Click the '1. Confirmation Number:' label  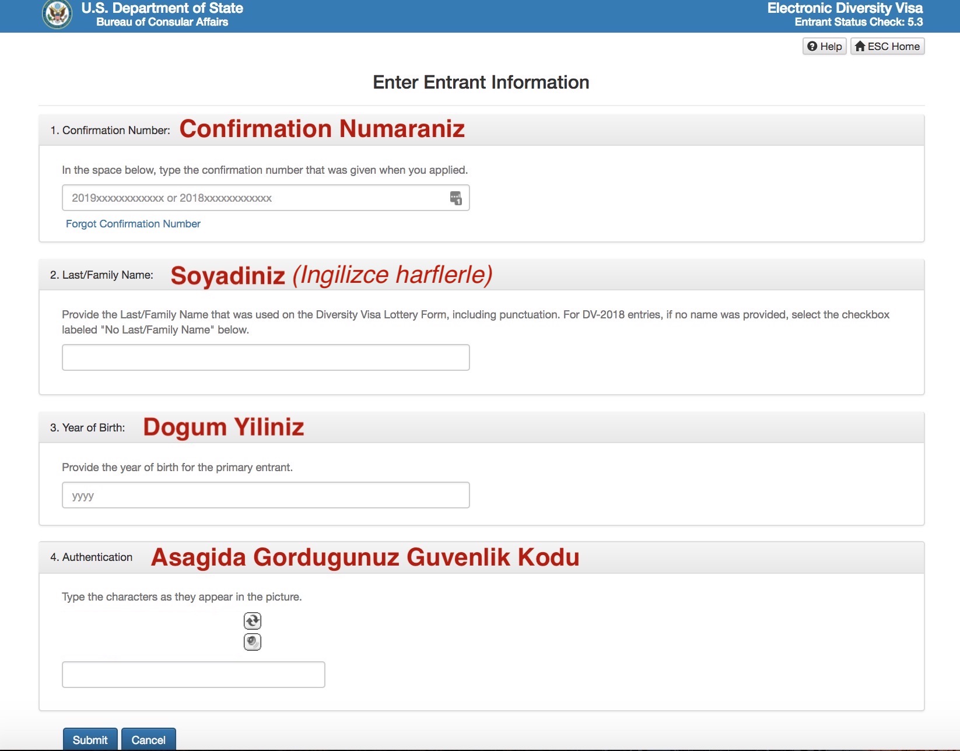[x=110, y=130]
